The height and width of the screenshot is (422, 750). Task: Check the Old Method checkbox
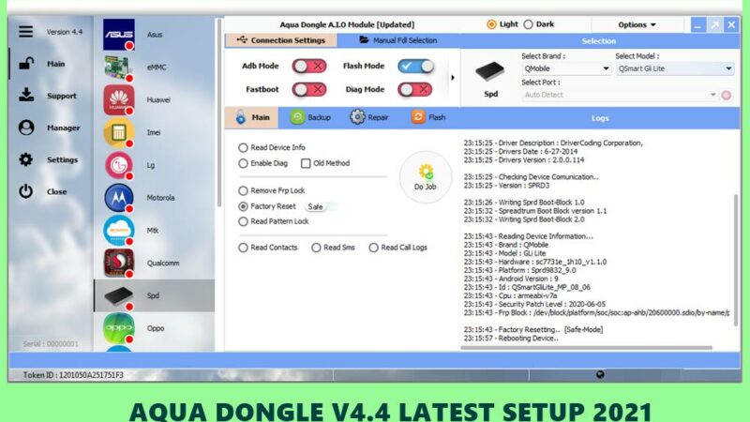click(x=306, y=163)
